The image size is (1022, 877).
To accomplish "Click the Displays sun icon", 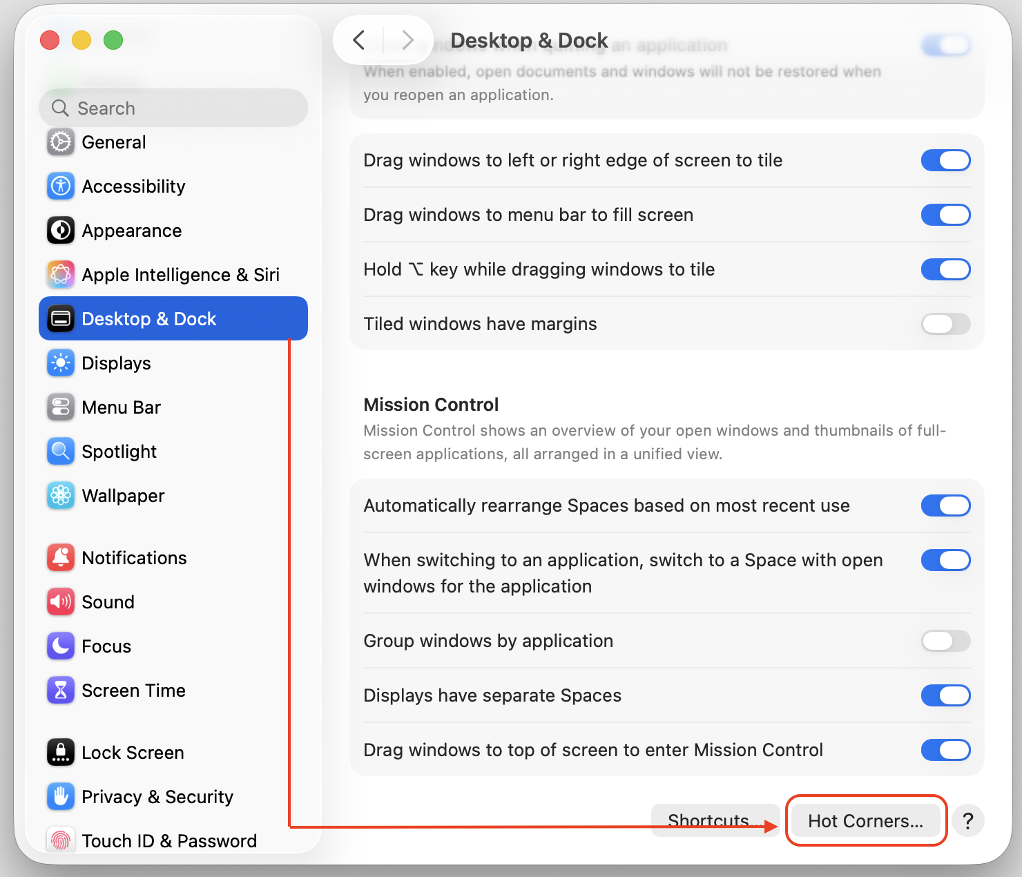I will coord(61,363).
